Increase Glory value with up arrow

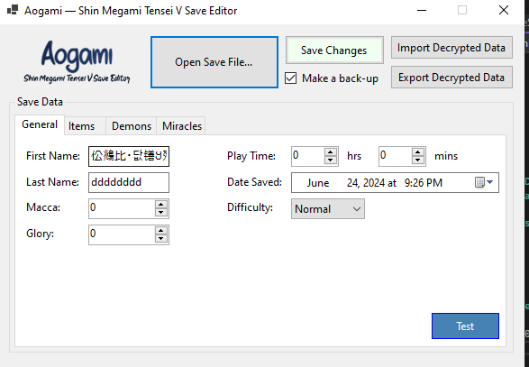click(x=161, y=231)
